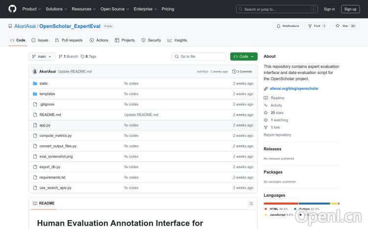Open the Releases heading link
The height and width of the screenshot is (229, 368).
click(x=272, y=149)
